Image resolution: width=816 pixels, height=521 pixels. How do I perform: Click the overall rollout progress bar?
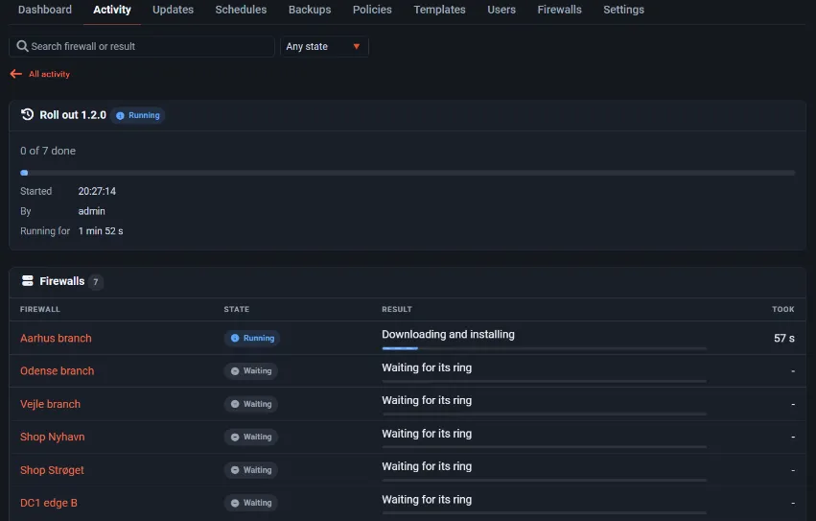[x=408, y=173]
